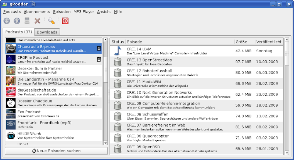Click the podcast list scrollbar up arrow
Viewport: 294px width, 160px height.
click(x=105, y=40)
